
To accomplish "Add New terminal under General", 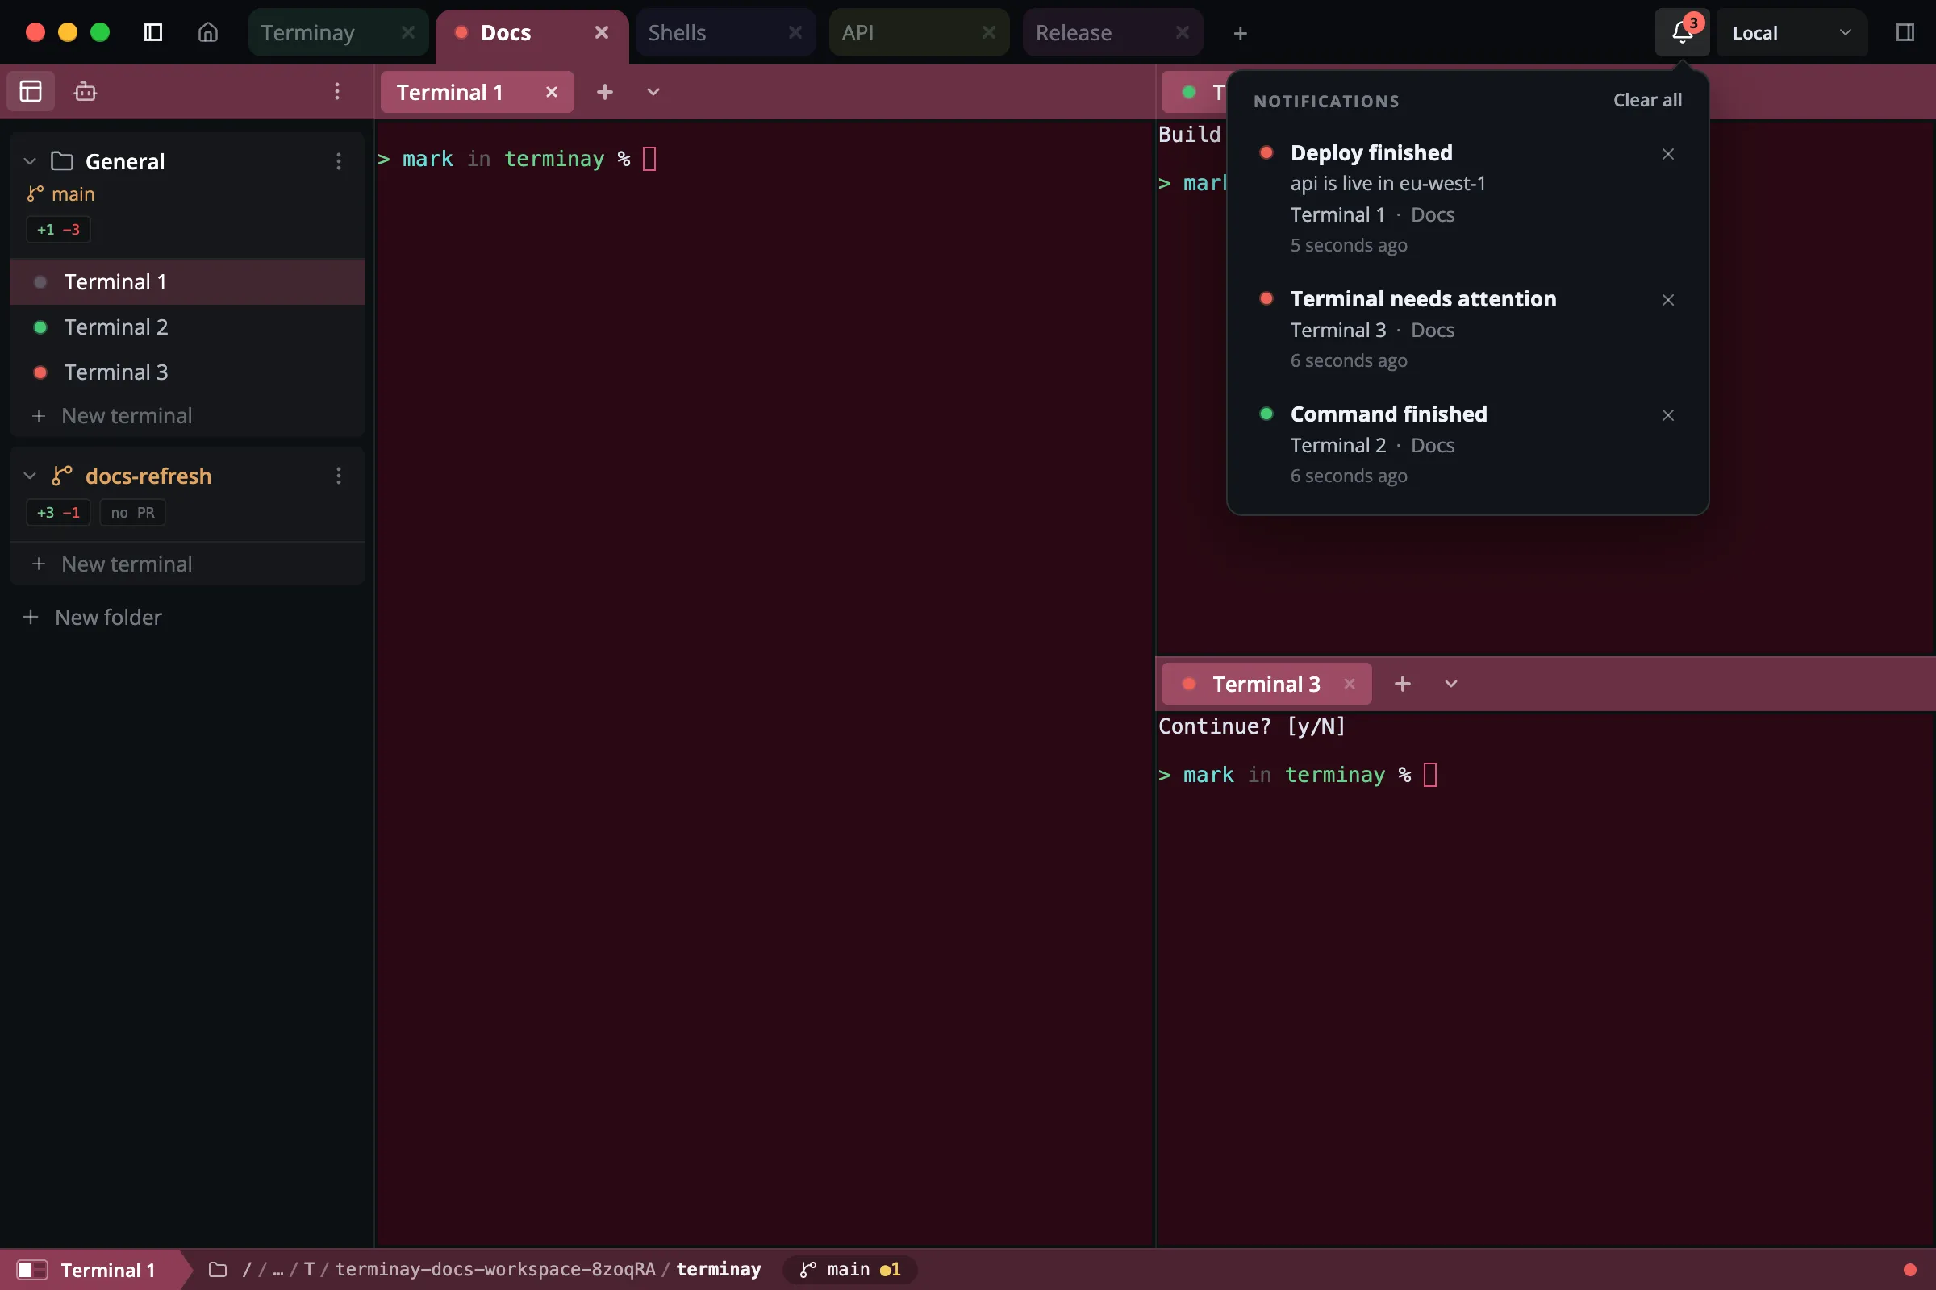I will pos(187,415).
